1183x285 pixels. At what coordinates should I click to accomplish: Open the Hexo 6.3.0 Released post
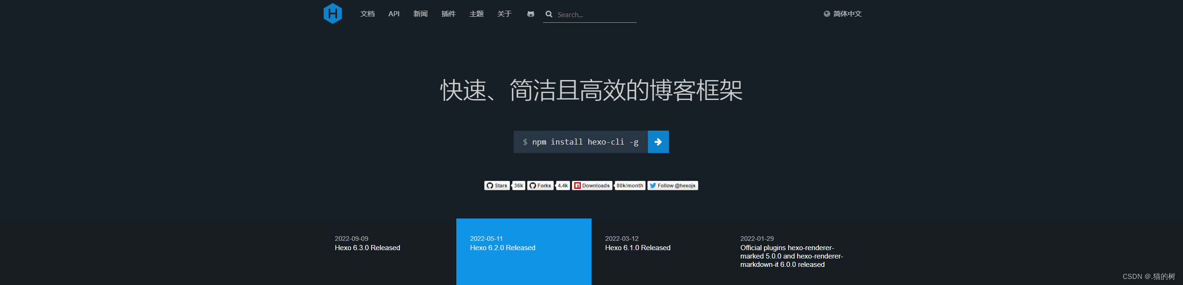point(367,248)
